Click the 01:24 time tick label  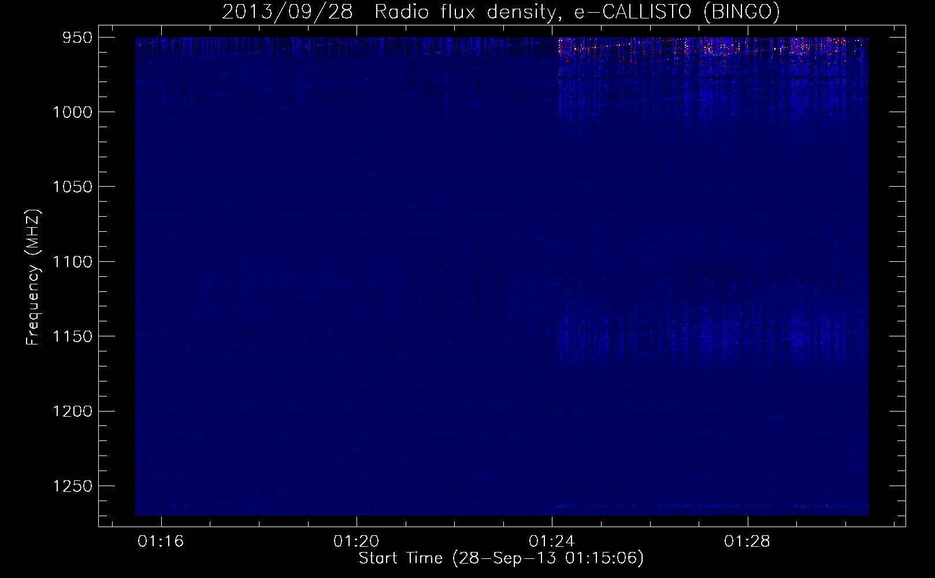point(552,541)
